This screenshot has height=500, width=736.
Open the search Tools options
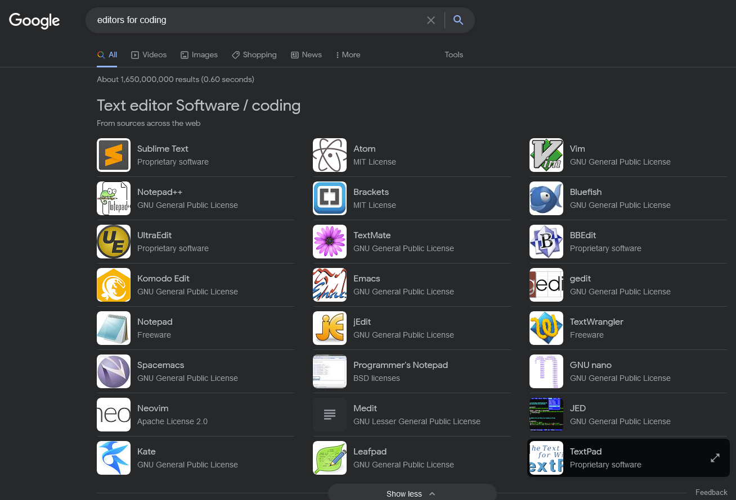[x=454, y=54]
